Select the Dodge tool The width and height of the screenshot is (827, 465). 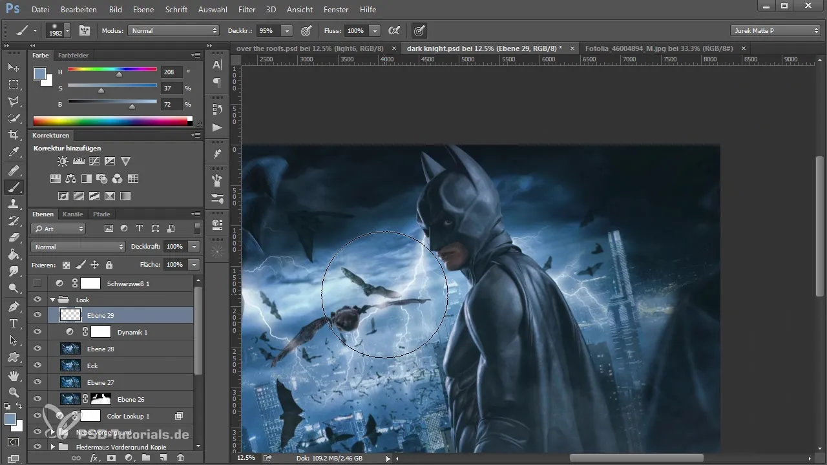point(14,288)
